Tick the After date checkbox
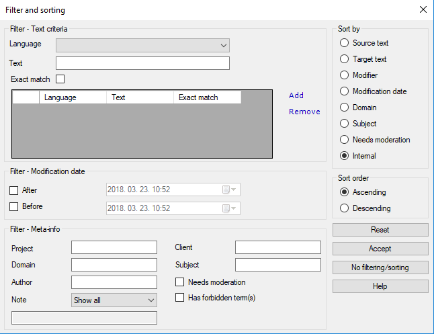This screenshot has height=334, width=434. [14, 190]
